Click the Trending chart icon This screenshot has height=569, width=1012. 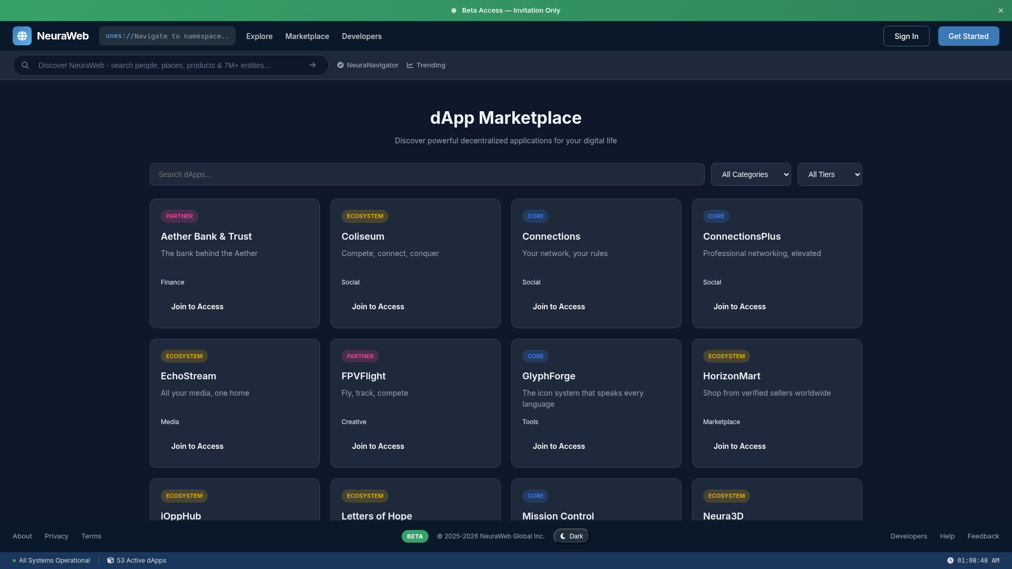(410, 65)
